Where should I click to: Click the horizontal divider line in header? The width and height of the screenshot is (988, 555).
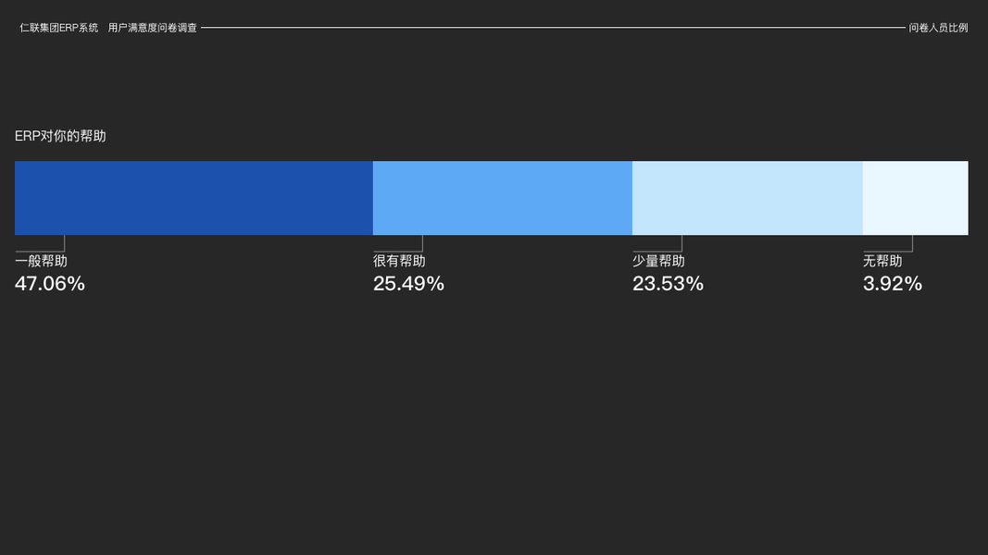(553, 28)
